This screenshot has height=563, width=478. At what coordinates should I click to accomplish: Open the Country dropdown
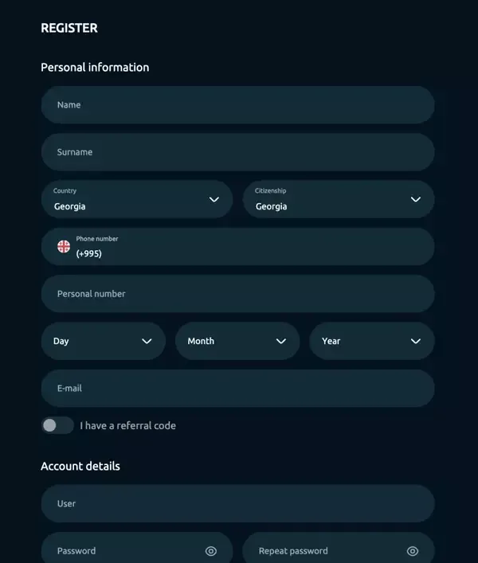pyautogui.click(x=136, y=199)
